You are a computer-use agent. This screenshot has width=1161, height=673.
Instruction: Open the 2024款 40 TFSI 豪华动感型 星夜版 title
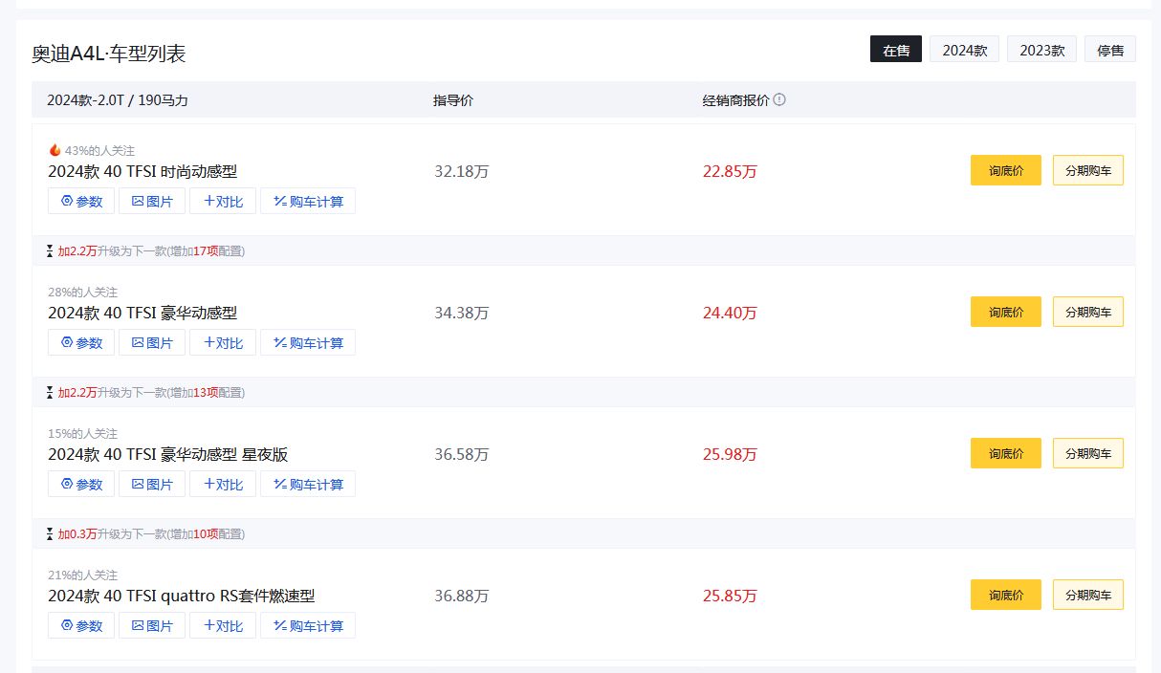(x=168, y=455)
